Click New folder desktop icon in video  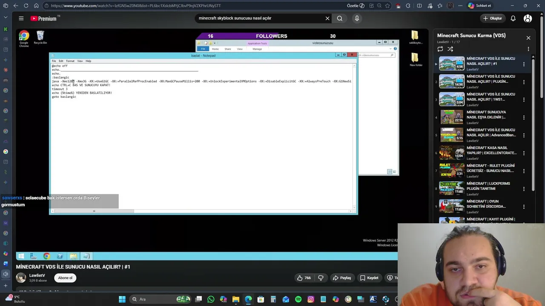(416, 59)
